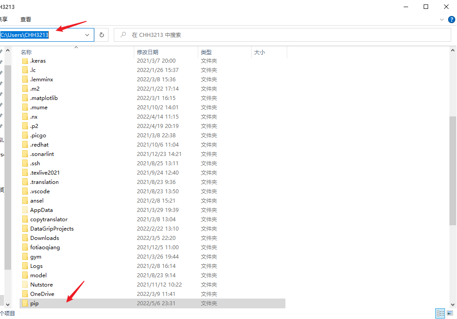The height and width of the screenshot is (319, 457).
Task: Select the .nx folder icon
Action: coord(25,117)
